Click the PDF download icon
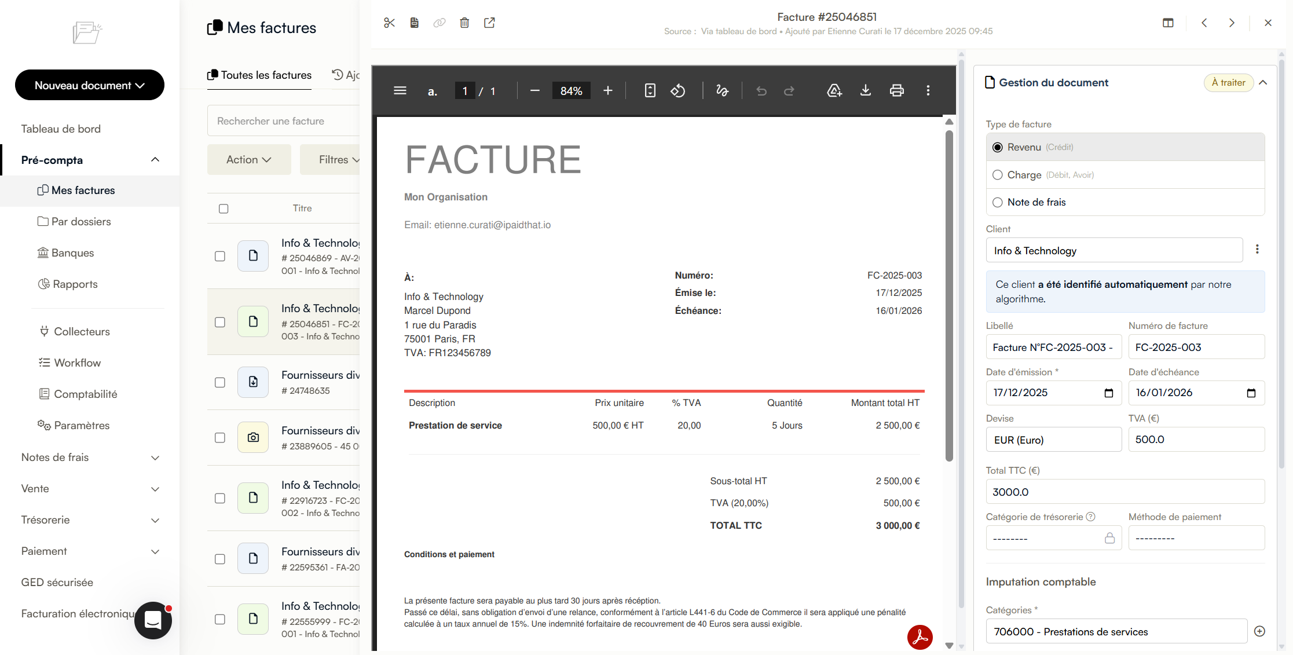The width and height of the screenshot is (1293, 655). point(865,90)
